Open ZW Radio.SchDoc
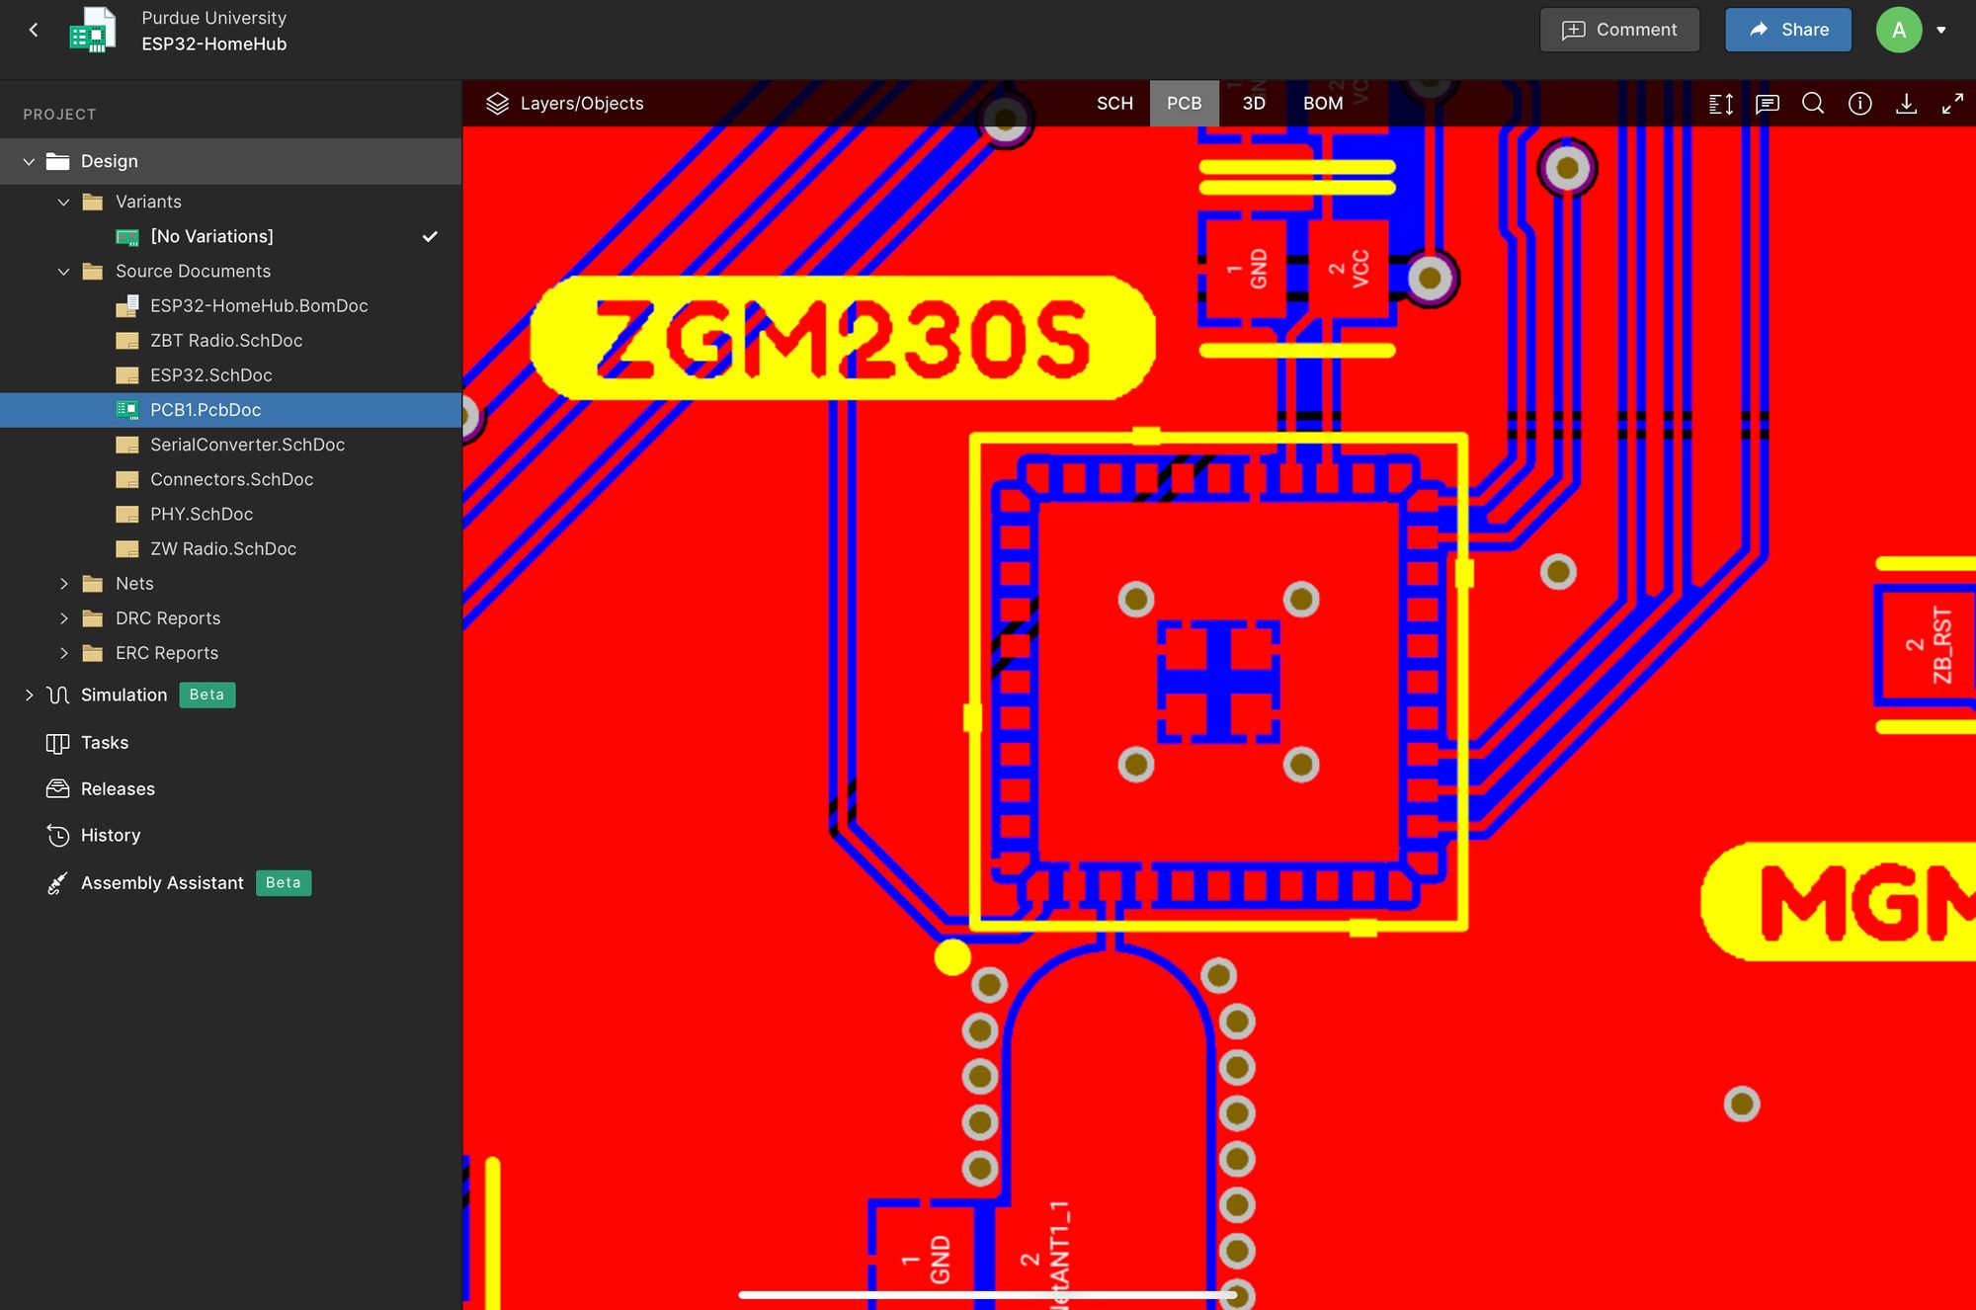Viewport: 1976px width, 1310px height. [223, 548]
